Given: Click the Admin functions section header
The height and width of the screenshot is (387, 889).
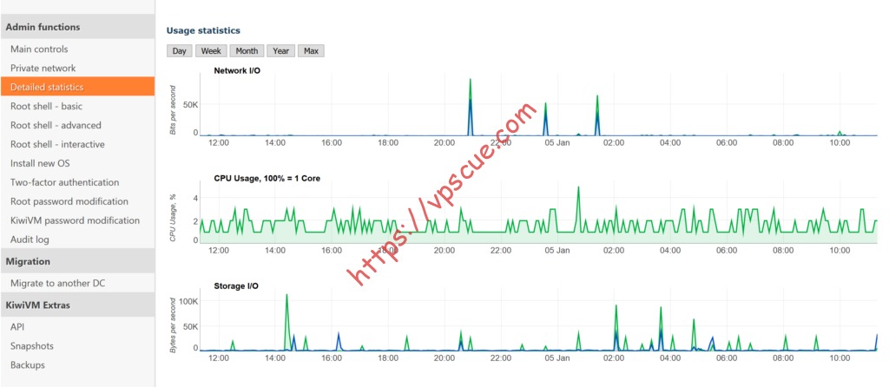Looking at the screenshot, I should pos(77,27).
